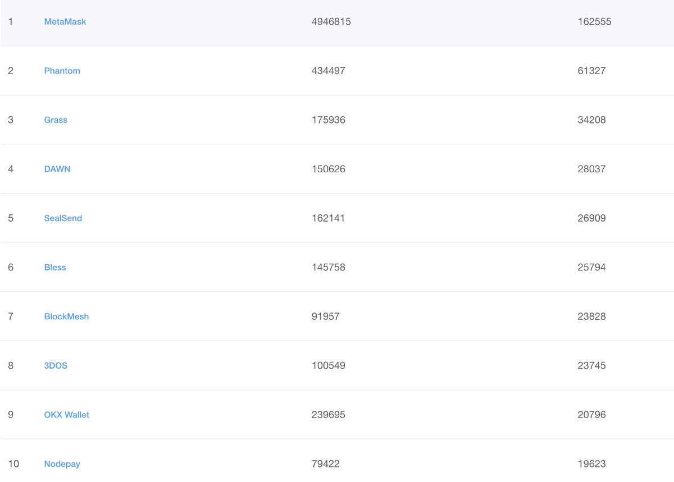
Task: Click the rank number 5 cell
Action: (x=10, y=218)
